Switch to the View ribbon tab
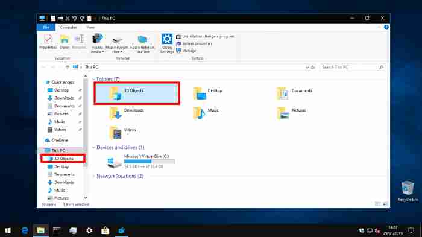This screenshot has height=237, width=422. (90, 27)
